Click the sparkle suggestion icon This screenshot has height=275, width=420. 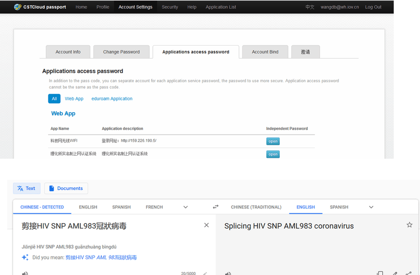[25, 257]
